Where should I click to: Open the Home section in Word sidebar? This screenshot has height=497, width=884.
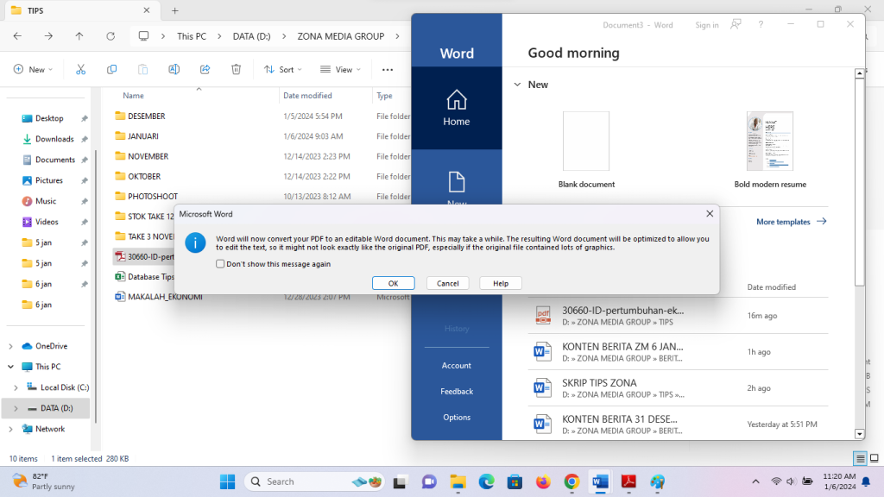(x=456, y=108)
